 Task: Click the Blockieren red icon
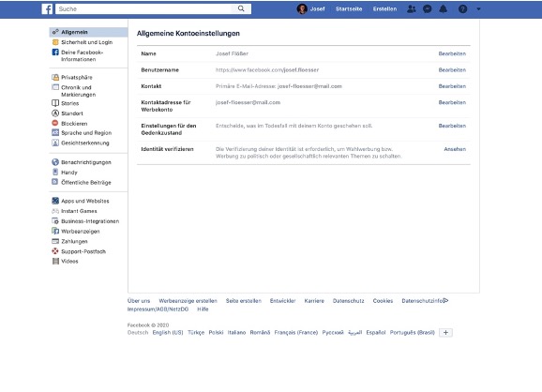[55, 123]
